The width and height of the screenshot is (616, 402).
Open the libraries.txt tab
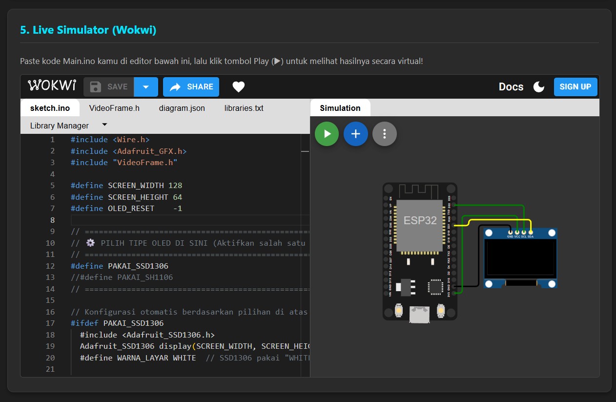click(x=244, y=108)
